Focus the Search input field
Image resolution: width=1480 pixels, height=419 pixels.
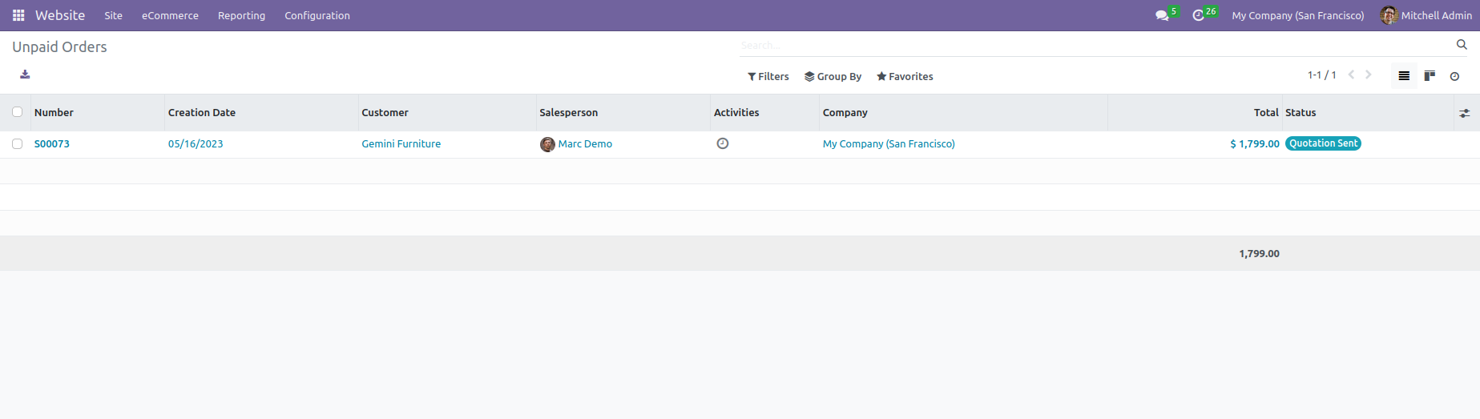[x=1095, y=46]
